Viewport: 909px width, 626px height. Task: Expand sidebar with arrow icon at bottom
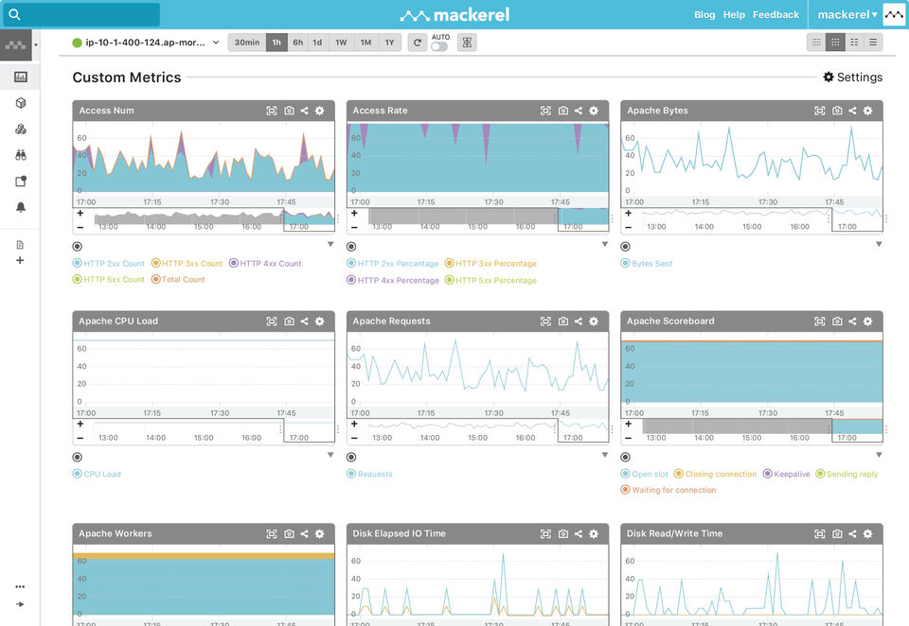click(20, 604)
